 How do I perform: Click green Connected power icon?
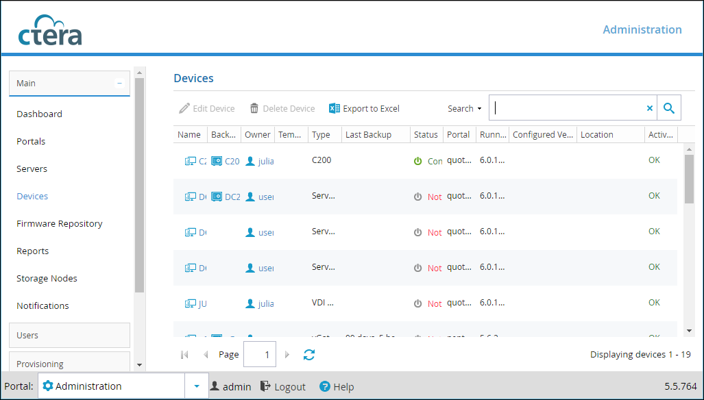pyautogui.click(x=417, y=161)
